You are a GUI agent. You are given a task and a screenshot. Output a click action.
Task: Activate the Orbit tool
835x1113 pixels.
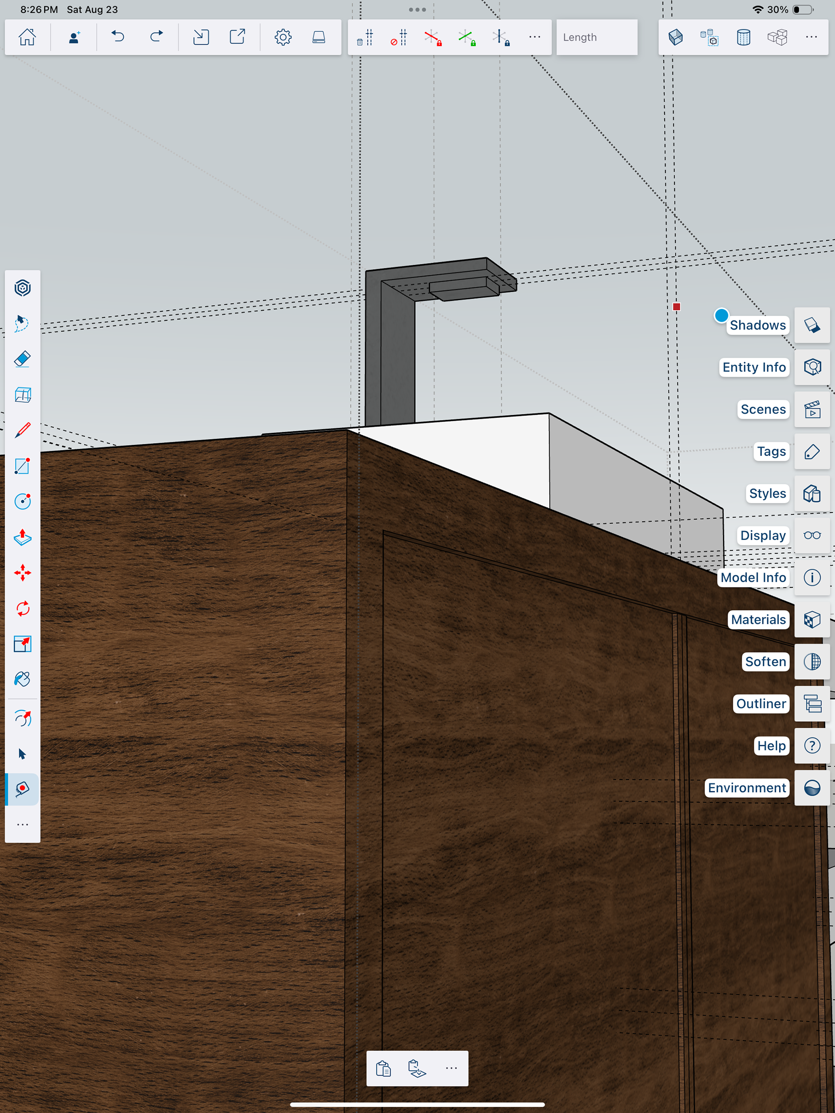[23, 718]
